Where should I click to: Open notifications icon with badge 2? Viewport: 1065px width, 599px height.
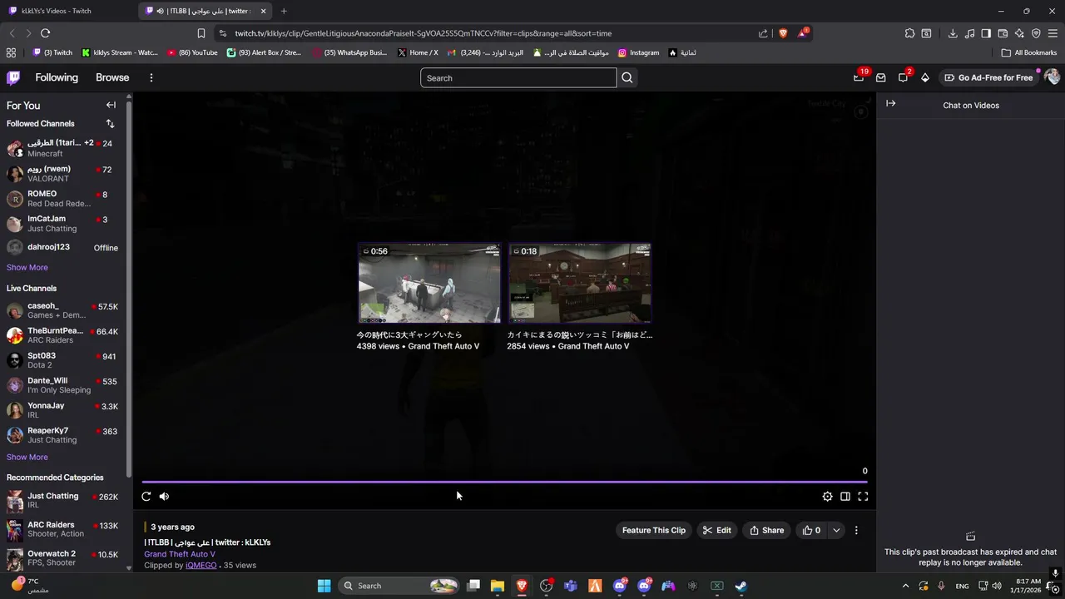pyautogui.click(x=903, y=77)
